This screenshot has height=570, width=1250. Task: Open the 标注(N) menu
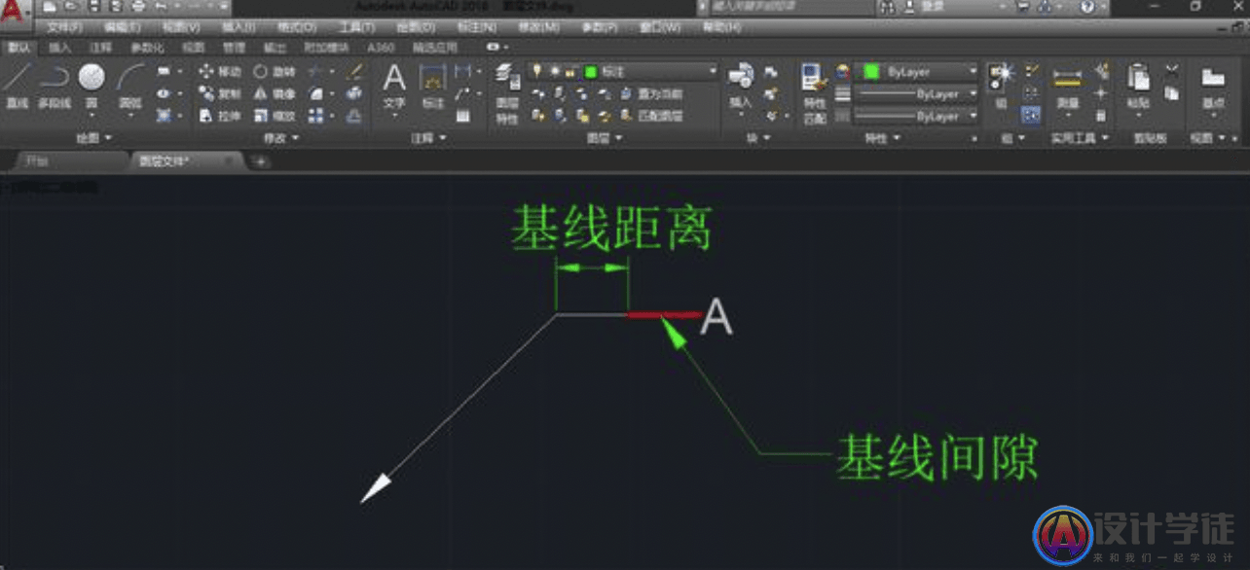click(x=476, y=28)
